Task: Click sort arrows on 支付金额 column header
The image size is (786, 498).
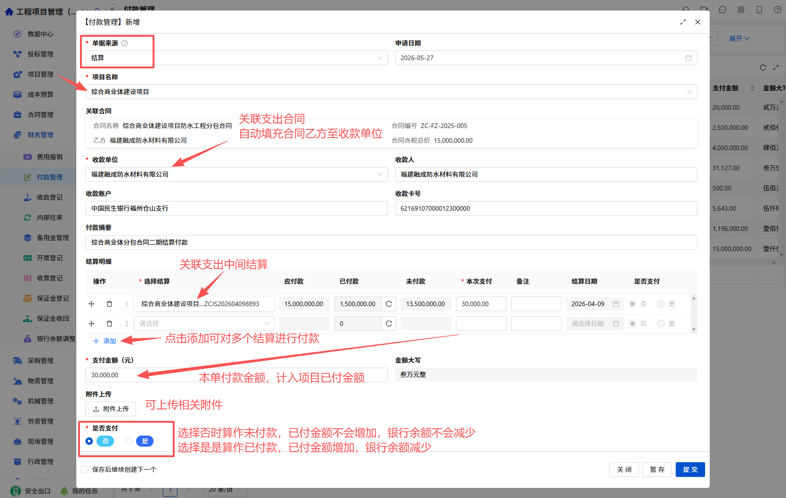Action: (752, 88)
